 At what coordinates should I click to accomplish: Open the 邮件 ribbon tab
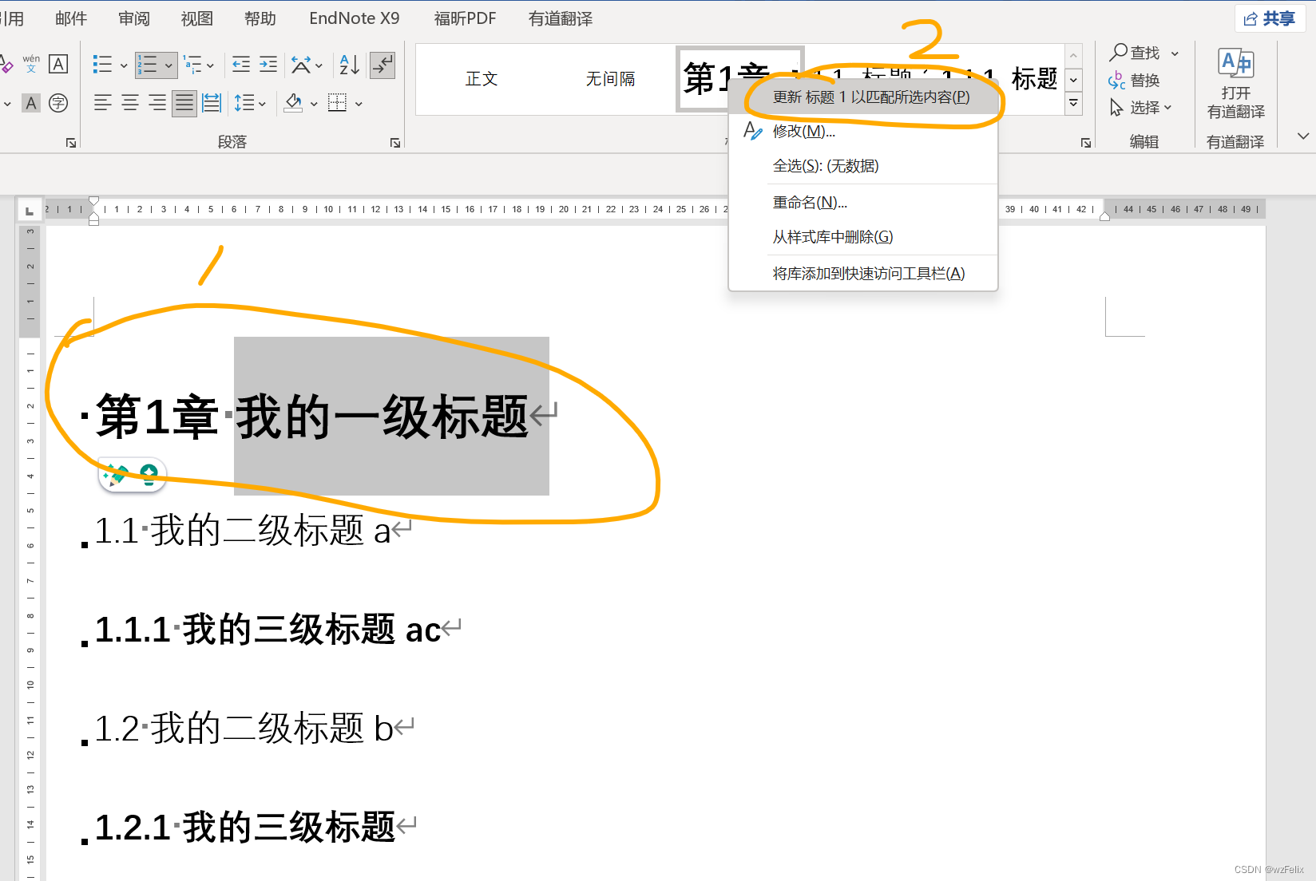[71, 18]
